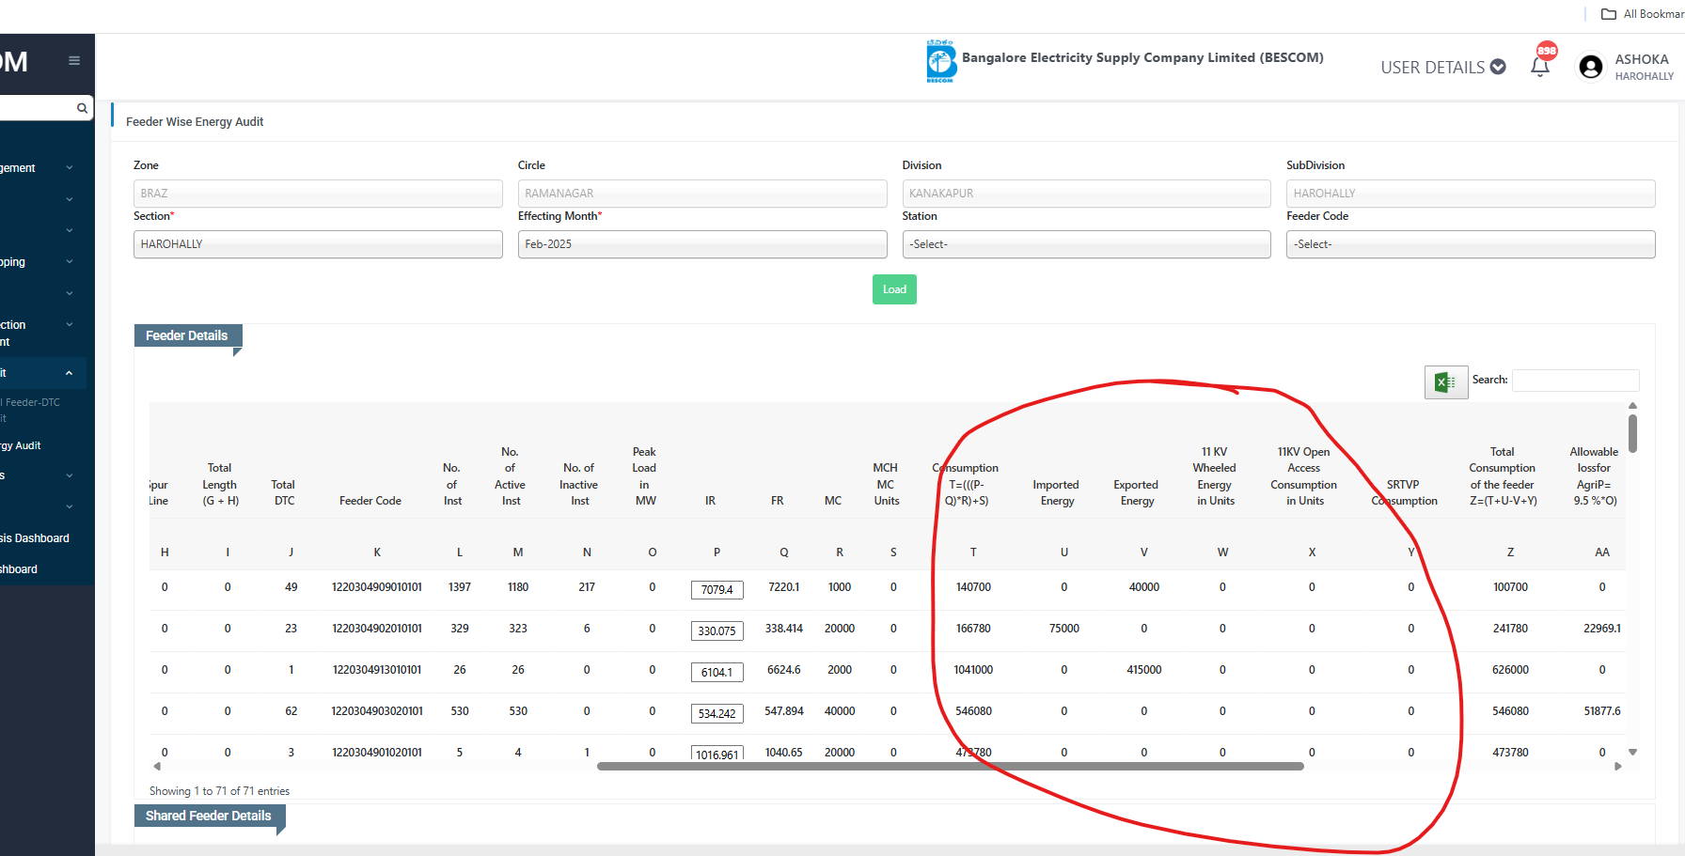Click the table horizontal scrollbar thumb
The width and height of the screenshot is (1685, 856).
[x=950, y=767]
